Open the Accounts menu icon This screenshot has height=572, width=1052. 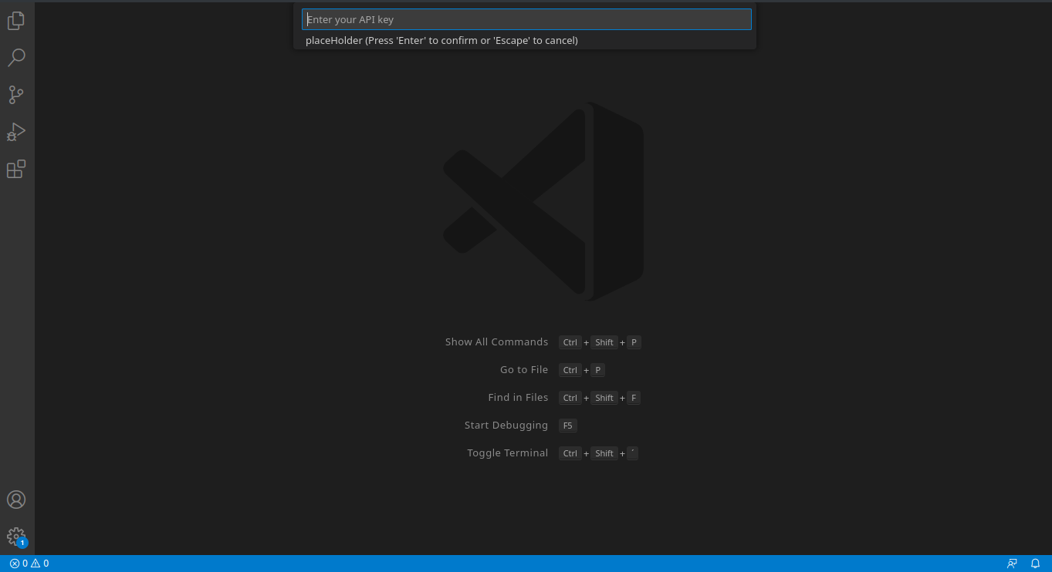pyautogui.click(x=16, y=500)
